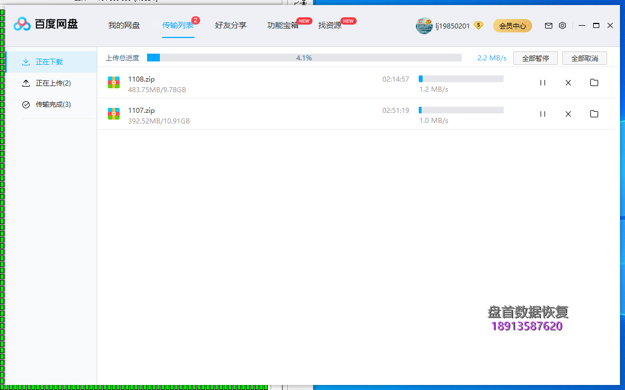
Task: Open the settings hexagon icon
Action: tap(562, 26)
